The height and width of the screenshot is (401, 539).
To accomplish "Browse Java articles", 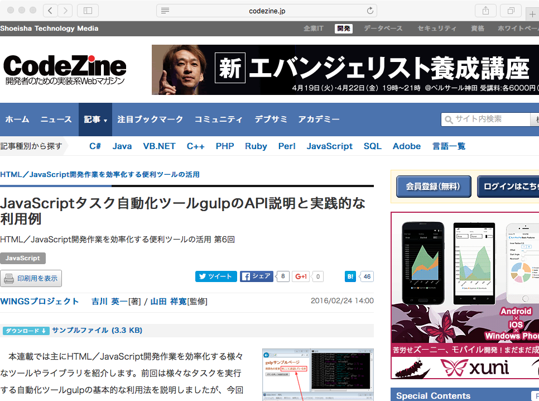I will click(122, 146).
